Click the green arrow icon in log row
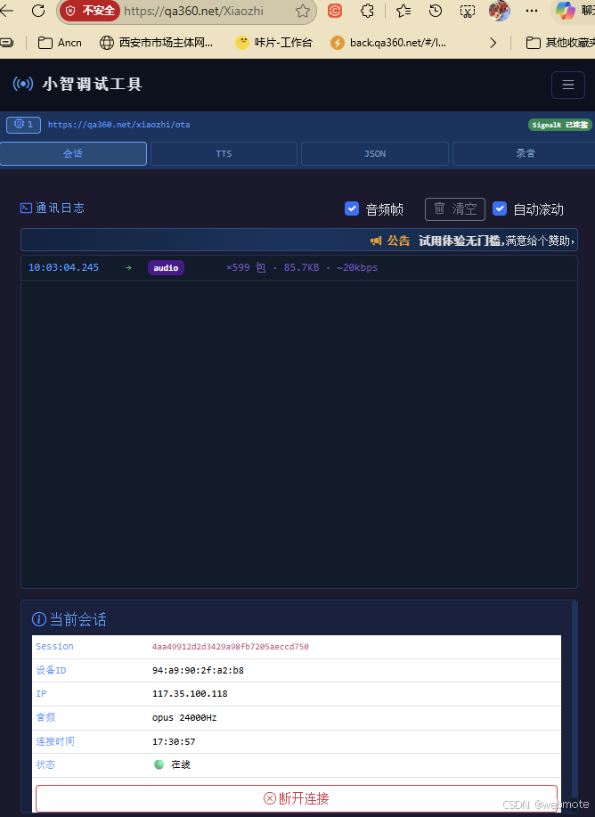The height and width of the screenshot is (817, 595). coord(128,268)
